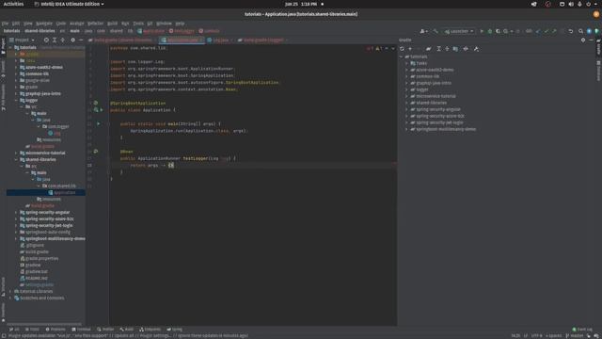Execute Gradle Task elephant icon
The image size is (602, 339).
coord(429,49)
